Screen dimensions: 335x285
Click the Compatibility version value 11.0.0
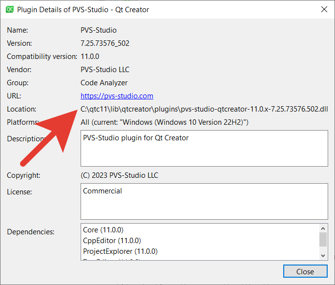pos(90,57)
